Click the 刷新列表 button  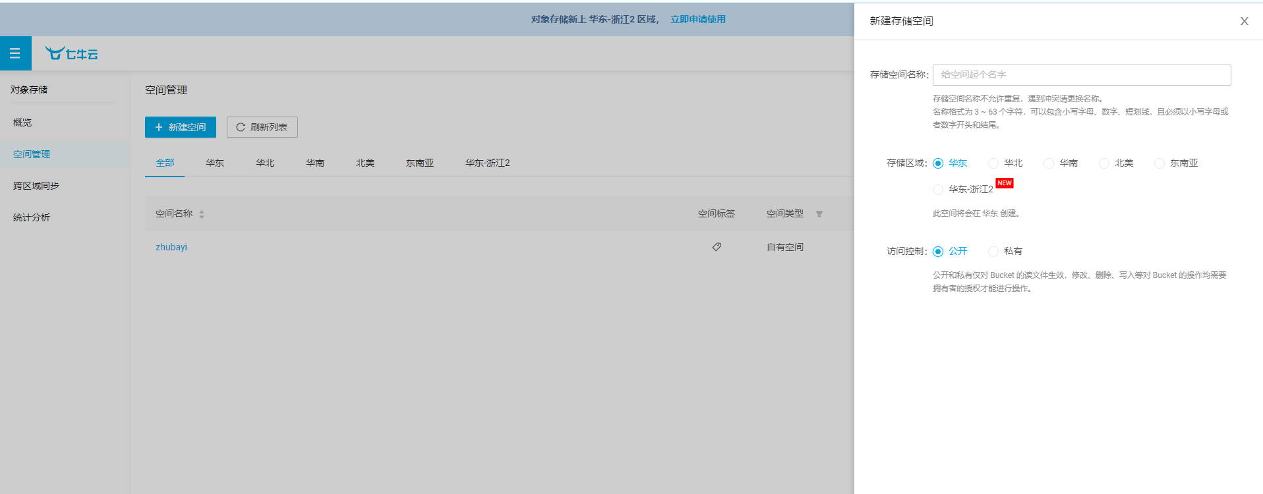click(262, 127)
